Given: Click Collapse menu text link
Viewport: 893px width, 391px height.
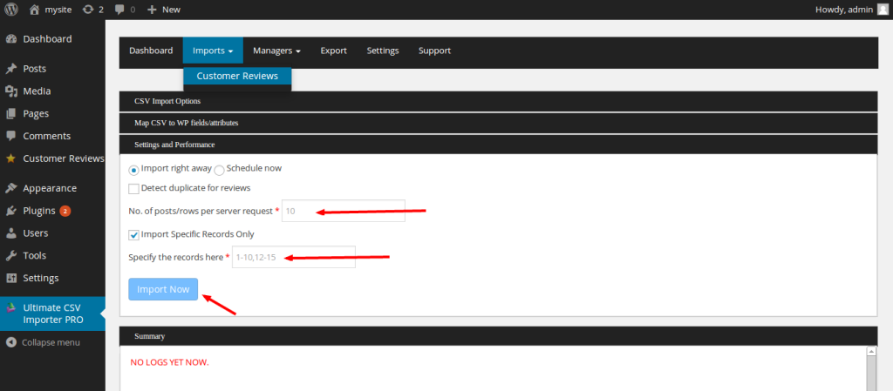Looking at the screenshot, I should pyautogui.click(x=51, y=343).
